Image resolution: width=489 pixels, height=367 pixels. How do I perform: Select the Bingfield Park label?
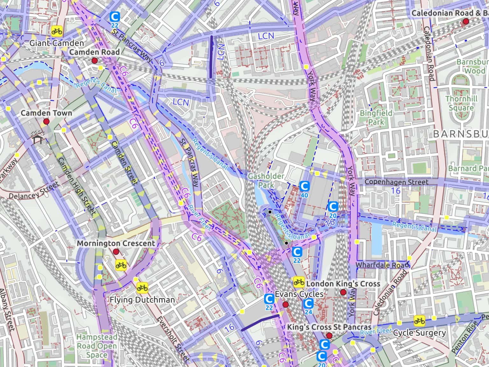tap(376, 117)
